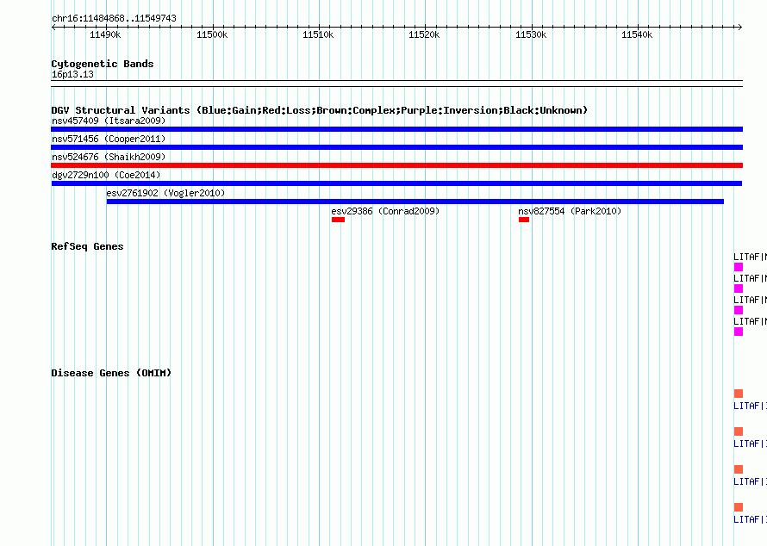Click the chr16:11484868..11549743 coordinate label
The width and height of the screenshot is (767, 546).
tap(114, 18)
